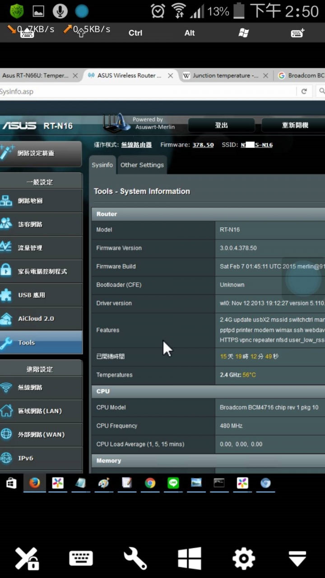Open 家長電腦控制程式 parental control
This screenshot has width=325, height=578.
pyautogui.click(x=41, y=271)
